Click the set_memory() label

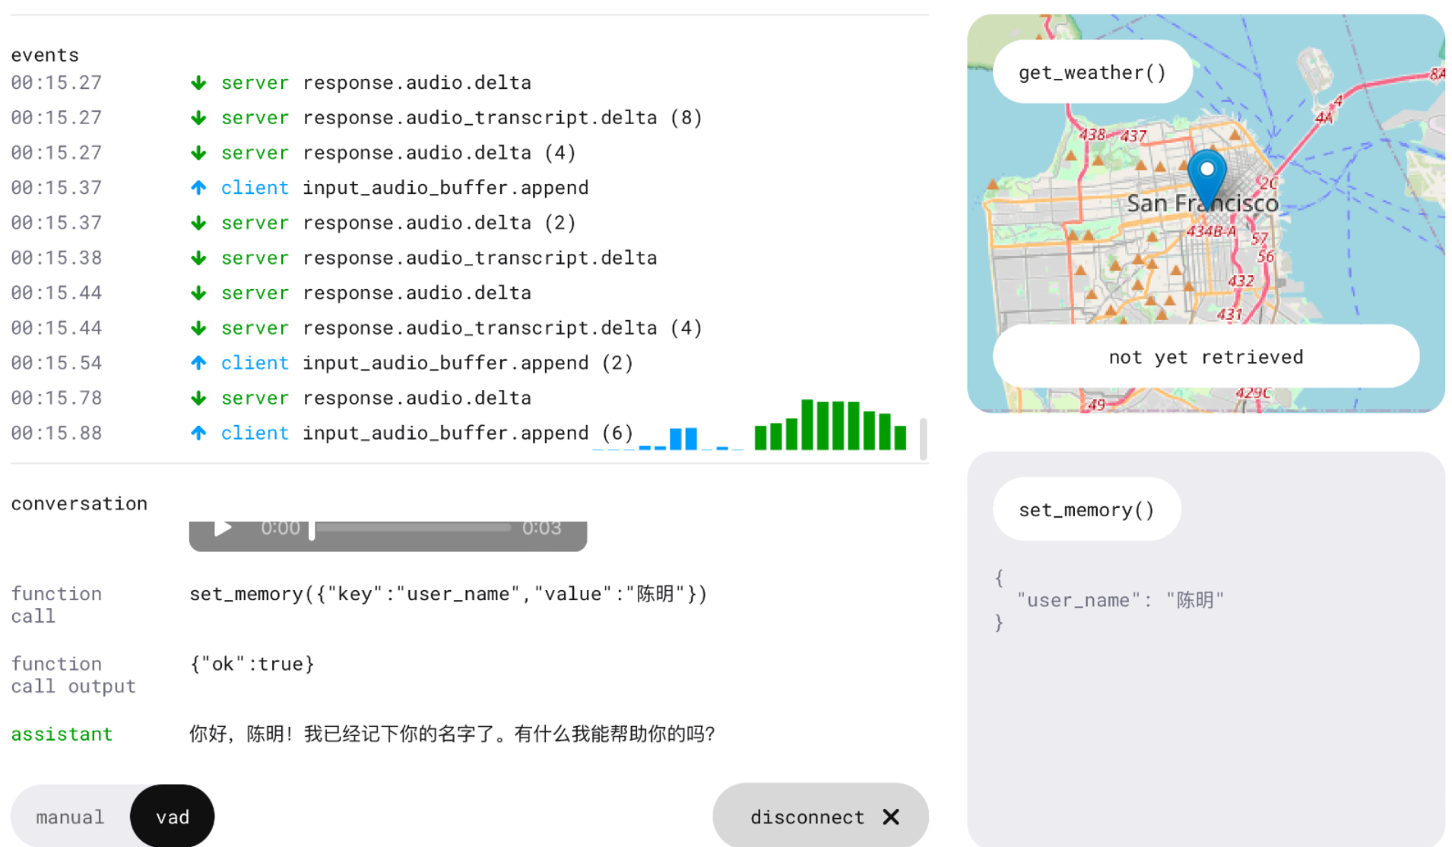(1086, 509)
